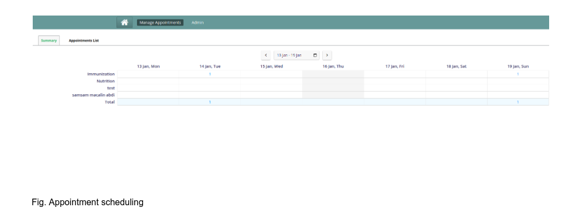The image size is (568, 213).
Task: Open the Admin menu item
Action: (x=197, y=22)
